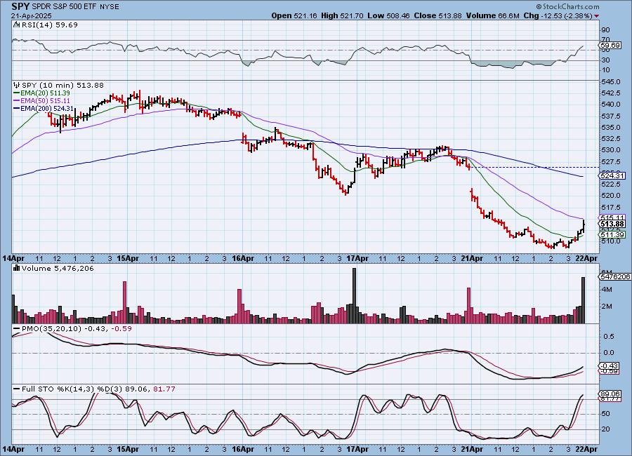Click the 'PMO(35,20,10) -0.43, -0.59' label
The width and height of the screenshot is (632, 456).
pyautogui.click(x=77, y=329)
